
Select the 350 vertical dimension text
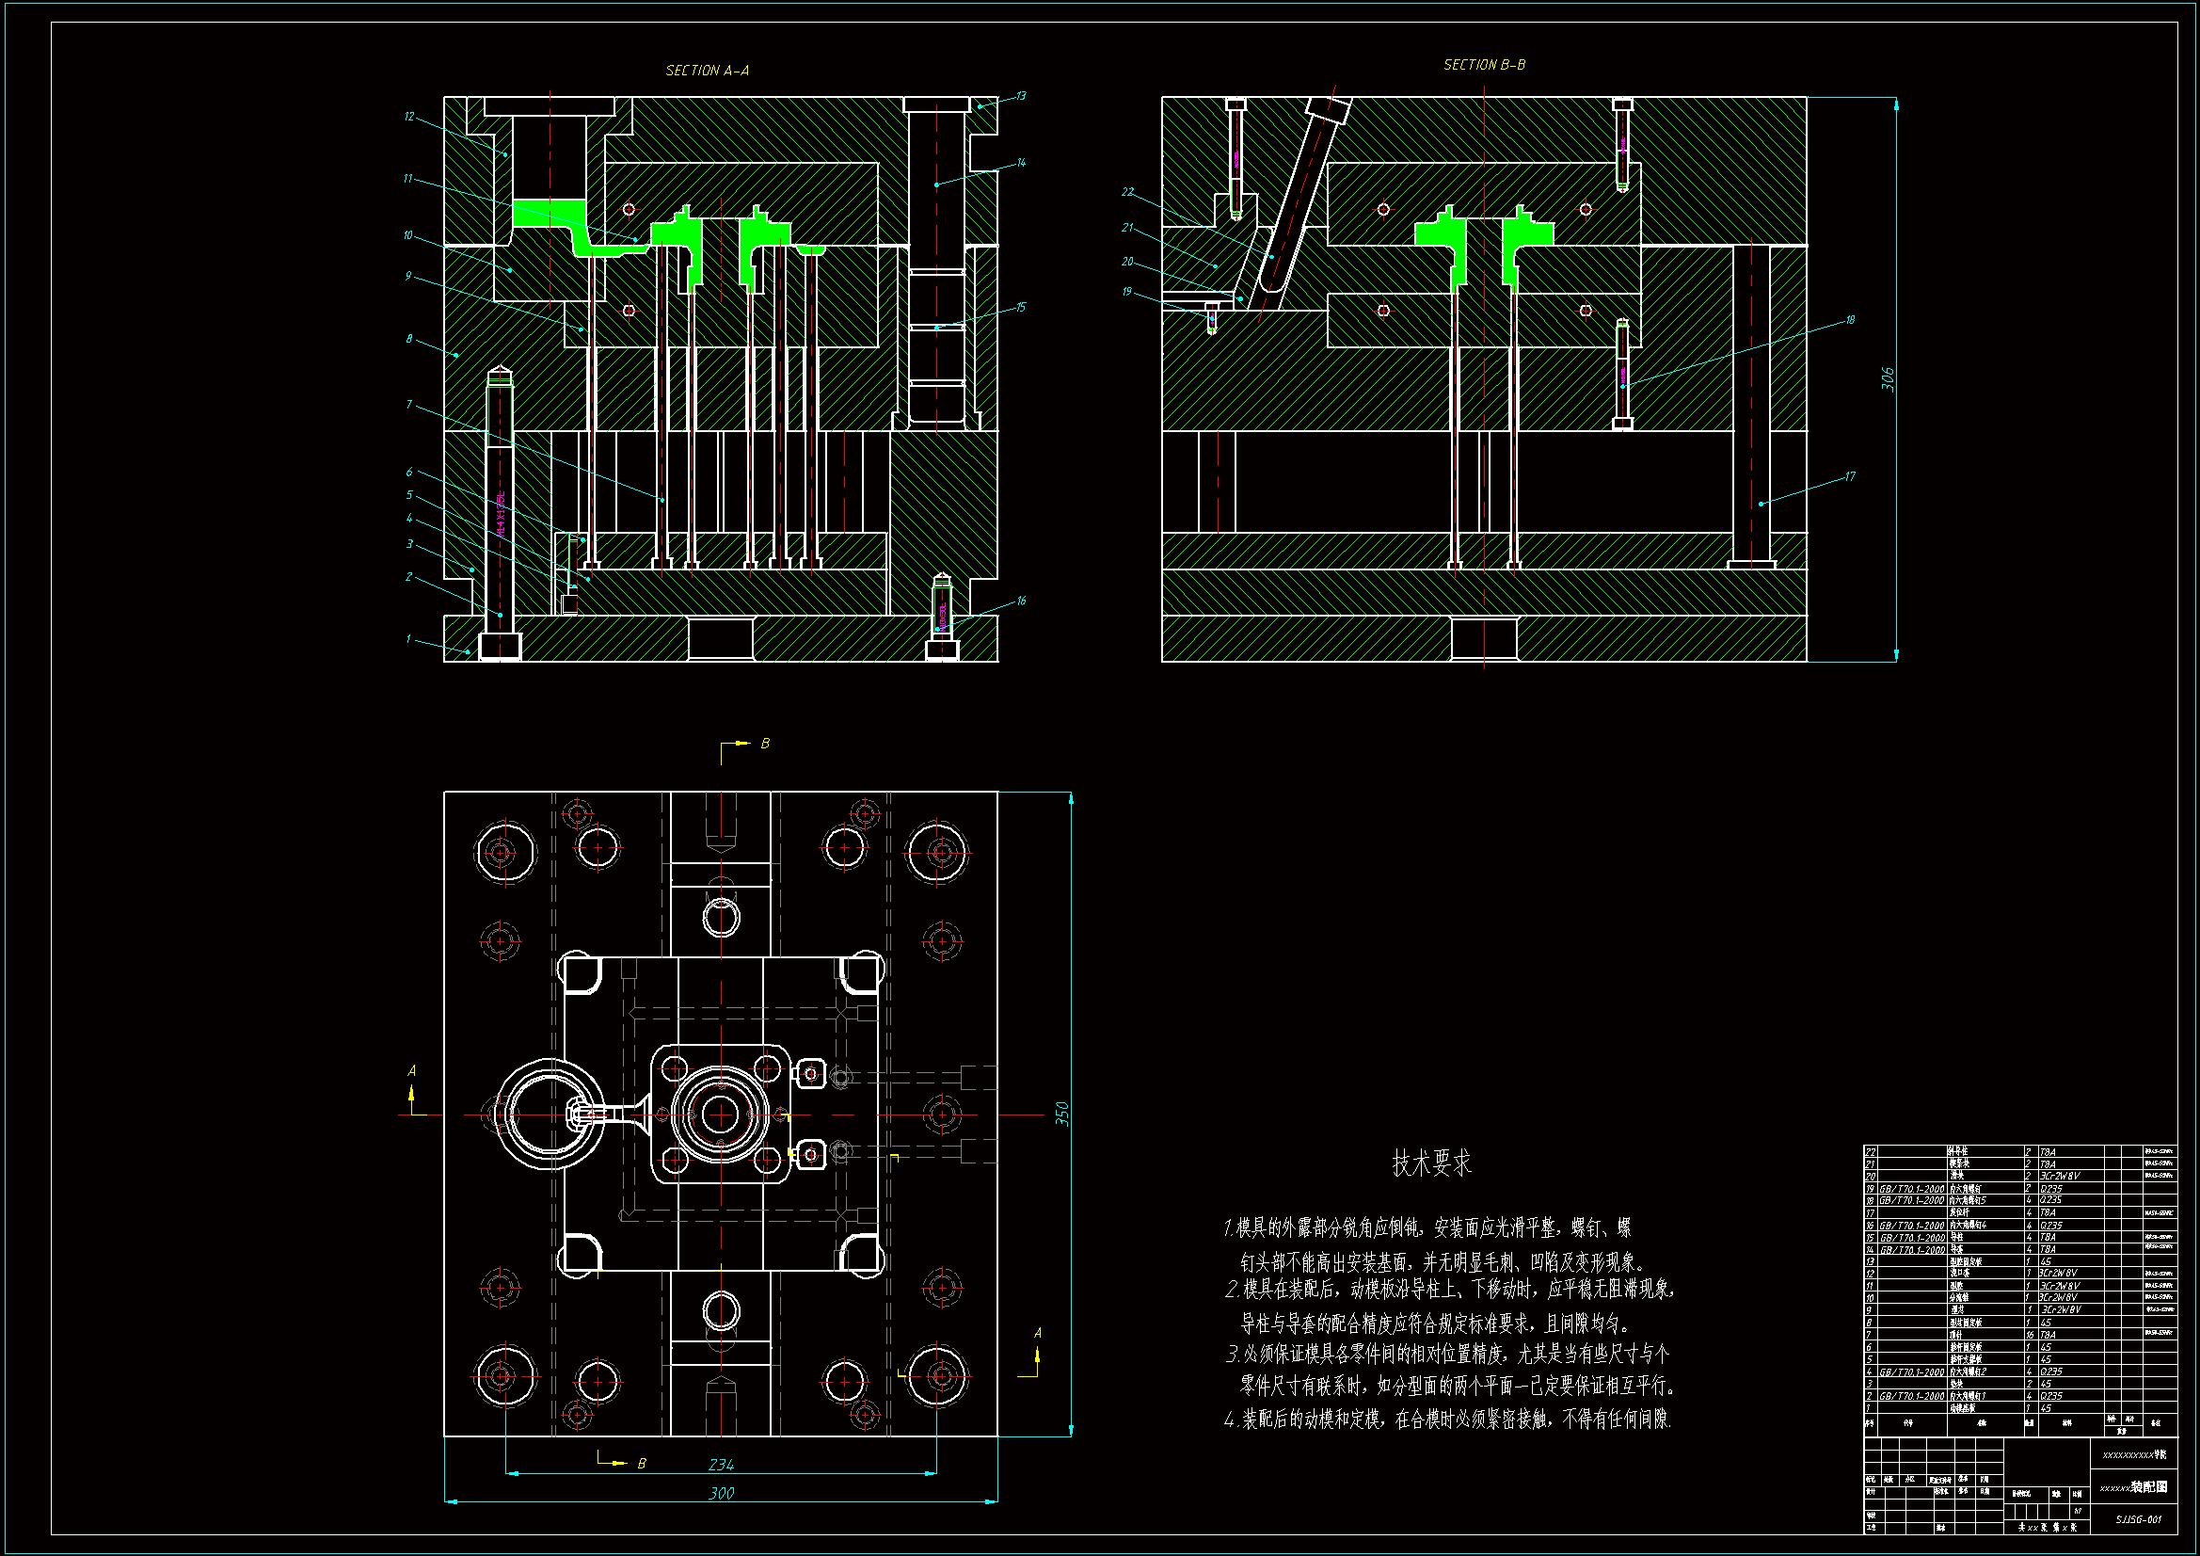(1061, 1113)
